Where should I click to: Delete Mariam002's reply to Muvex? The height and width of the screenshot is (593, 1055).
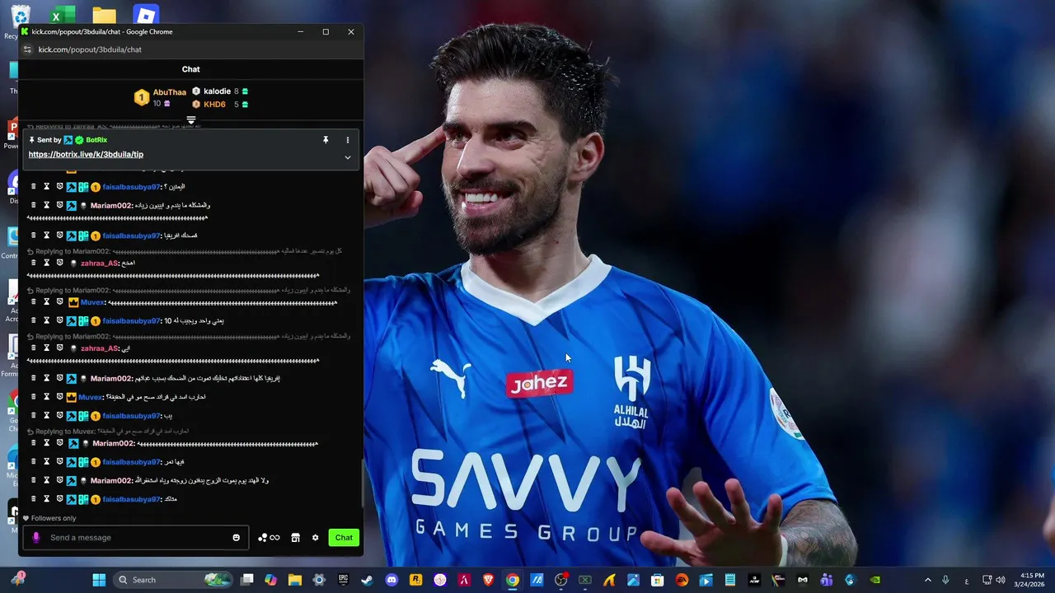pos(34,444)
